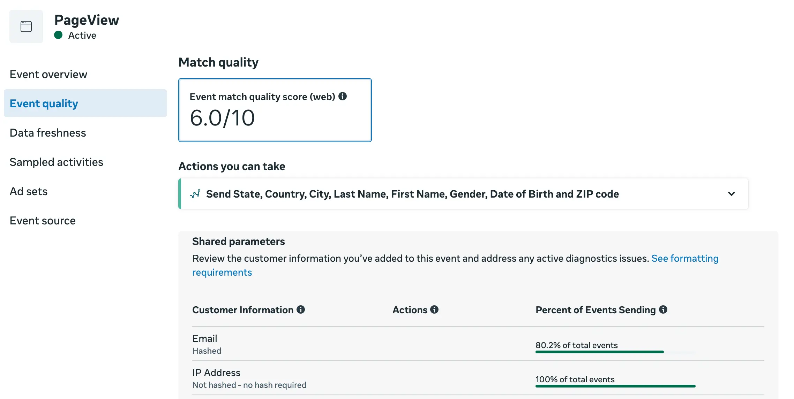This screenshot has height=399, width=794.
Task: Click the info icon next to Customer Information
Action: coord(301,309)
